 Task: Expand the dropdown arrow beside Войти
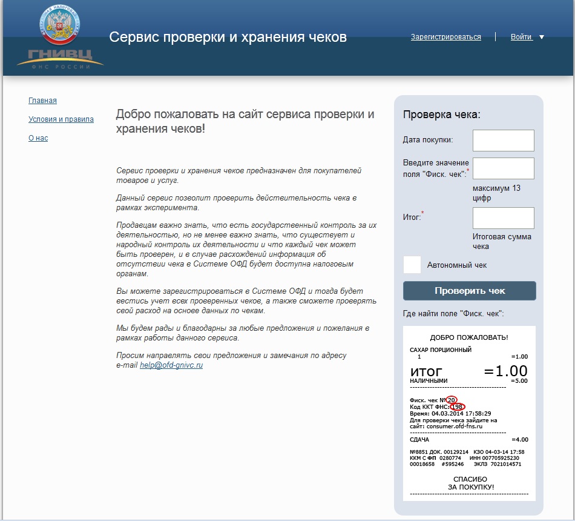[x=542, y=38]
